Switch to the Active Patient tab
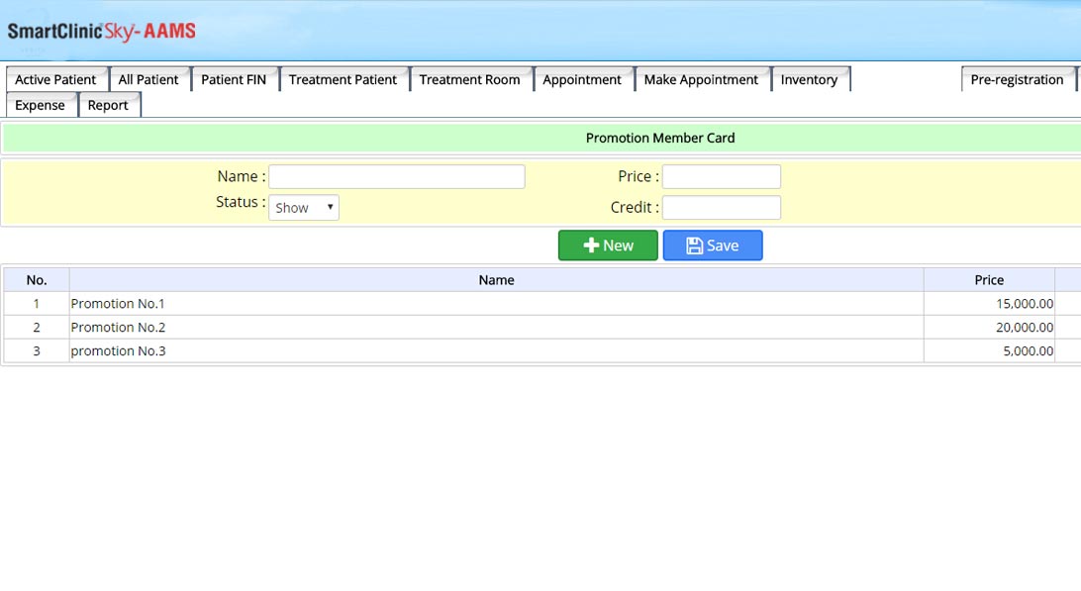1081x591 pixels. point(55,80)
